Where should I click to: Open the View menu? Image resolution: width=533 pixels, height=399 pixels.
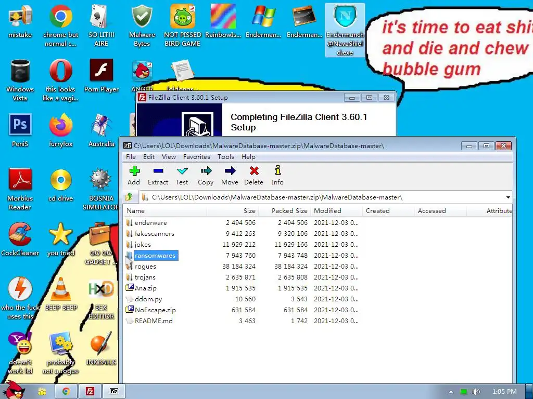(x=169, y=157)
